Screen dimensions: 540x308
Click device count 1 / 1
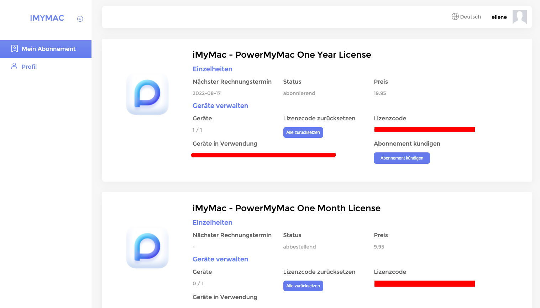[197, 130]
